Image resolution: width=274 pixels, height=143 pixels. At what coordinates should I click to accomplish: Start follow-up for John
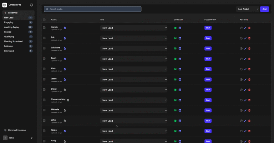coord(208,121)
